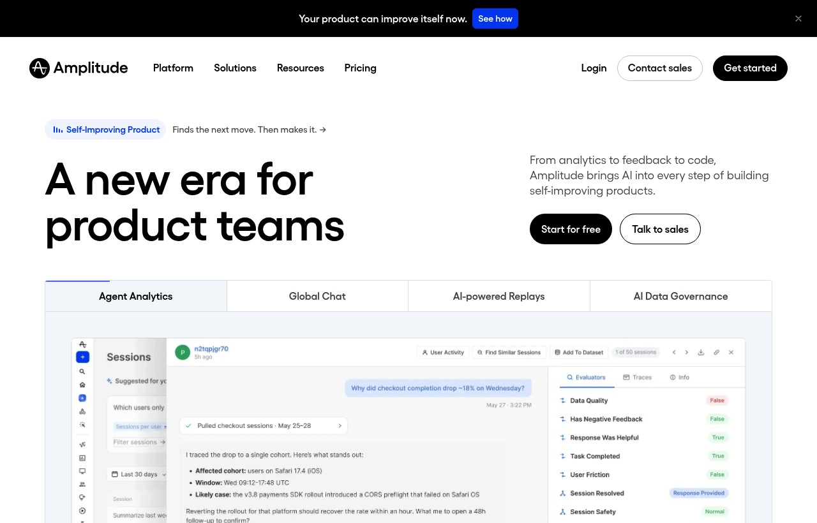Click the copy link icon in the session header
Viewport: 817px width, 523px height.
[x=716, y=352]
